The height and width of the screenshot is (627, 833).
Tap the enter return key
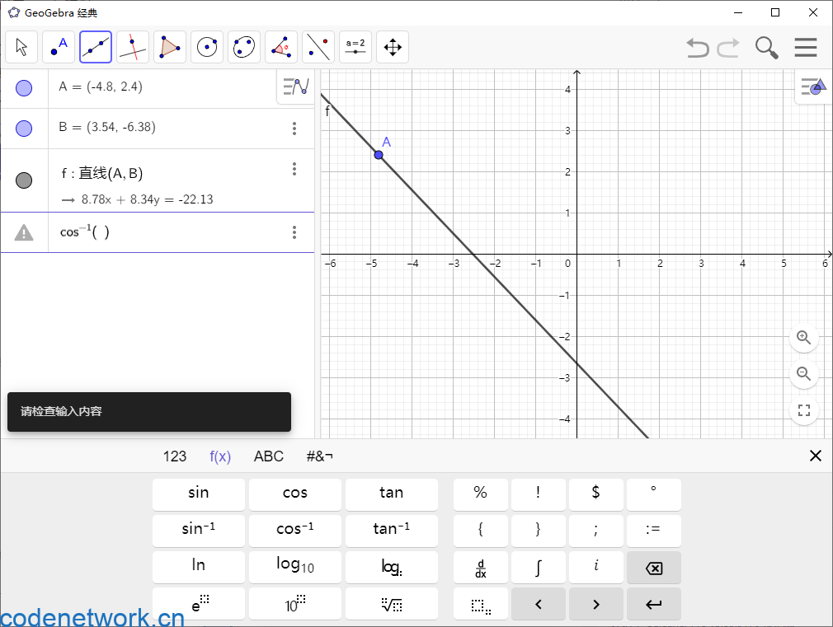(x=654, y=603)
